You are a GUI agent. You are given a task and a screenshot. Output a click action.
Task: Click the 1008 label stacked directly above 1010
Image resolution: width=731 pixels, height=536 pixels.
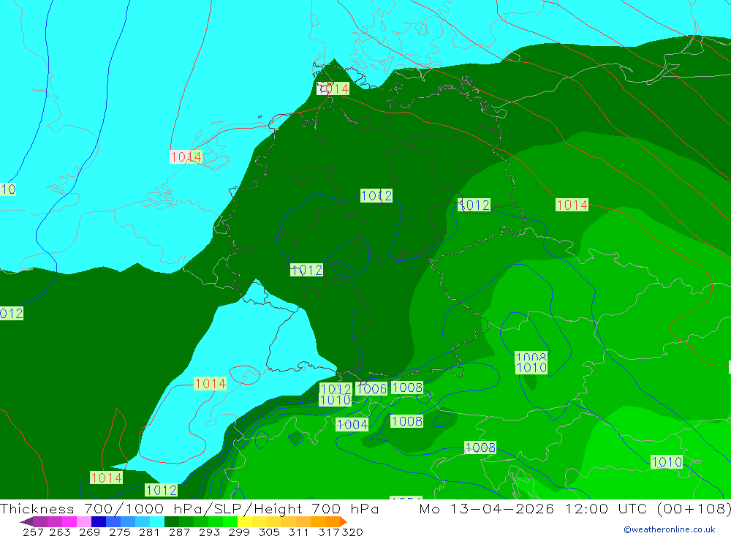pos(531,356)
